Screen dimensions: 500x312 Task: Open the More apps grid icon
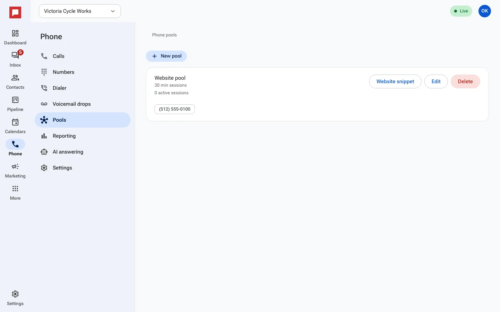coord(15,189)
